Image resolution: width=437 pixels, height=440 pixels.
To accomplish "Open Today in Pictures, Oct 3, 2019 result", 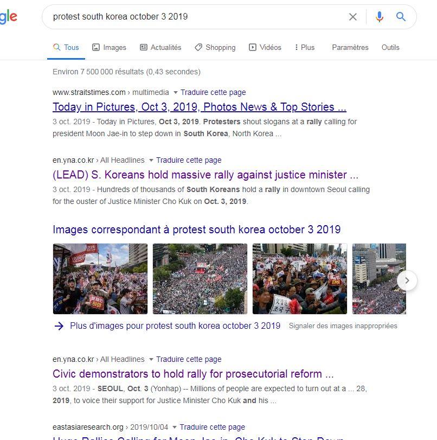I will point(200,107).
